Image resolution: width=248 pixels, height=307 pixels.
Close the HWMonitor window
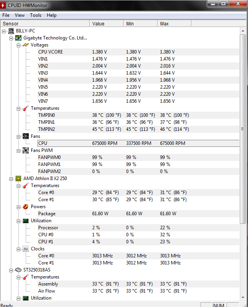click(x=238, y=4)
